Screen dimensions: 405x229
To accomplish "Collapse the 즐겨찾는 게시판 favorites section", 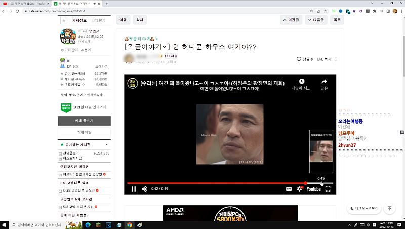I will pos(106,145).
